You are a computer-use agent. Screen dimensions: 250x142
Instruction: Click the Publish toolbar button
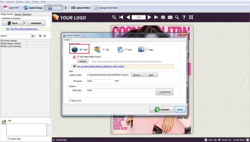54,8
